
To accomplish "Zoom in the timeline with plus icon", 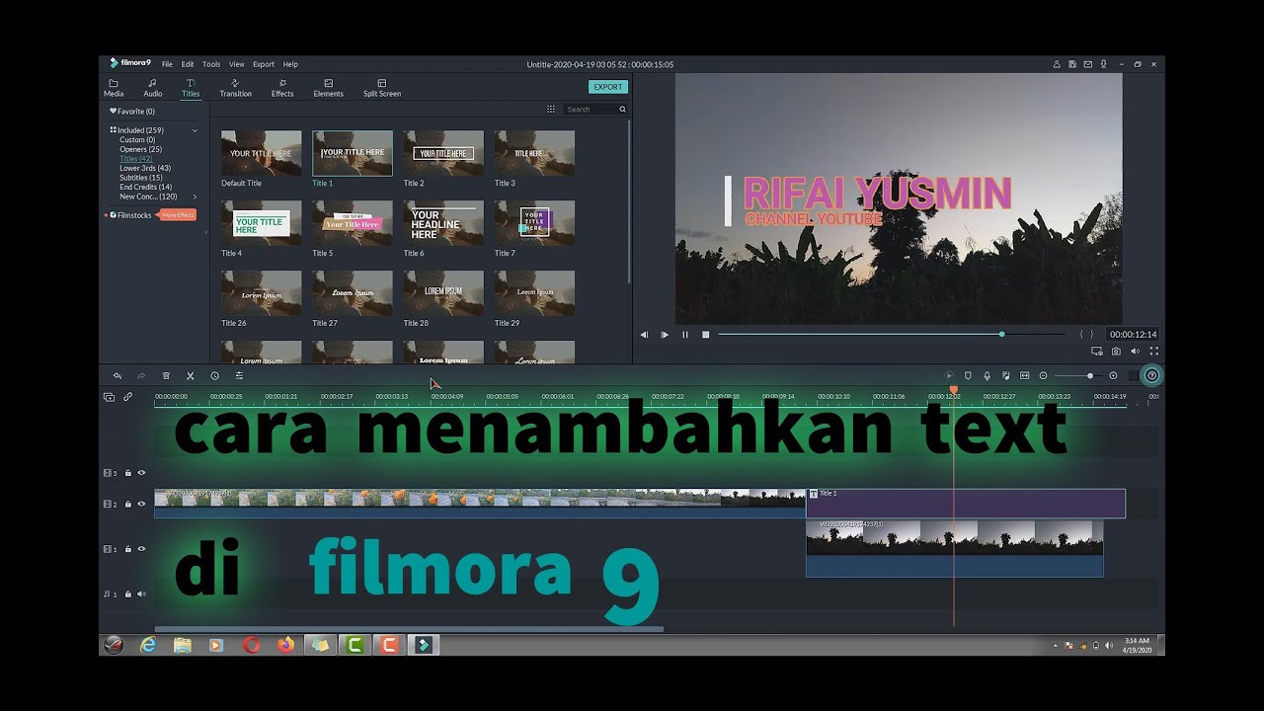I will (1113, 375).
